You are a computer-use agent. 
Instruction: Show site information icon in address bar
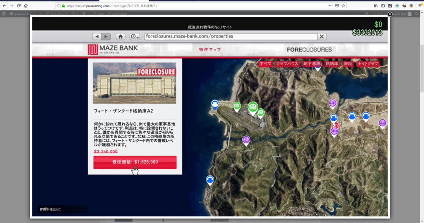59,6
